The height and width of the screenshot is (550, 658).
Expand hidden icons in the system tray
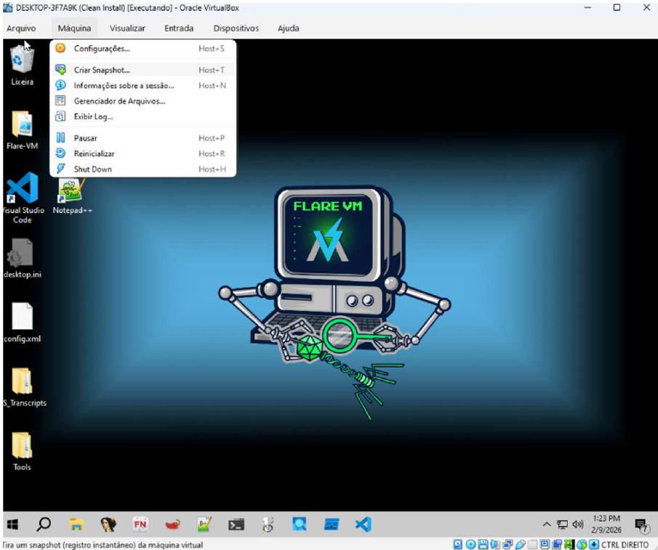coord(546,524)
